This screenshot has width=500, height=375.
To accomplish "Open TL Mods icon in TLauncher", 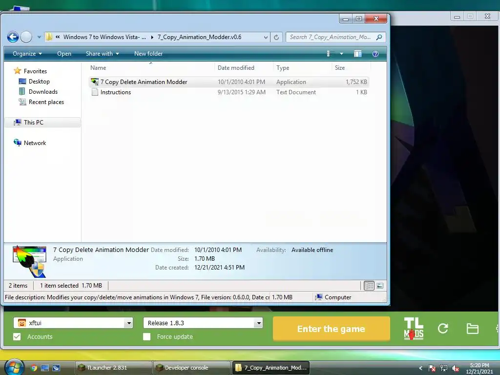I will (414, 329).
